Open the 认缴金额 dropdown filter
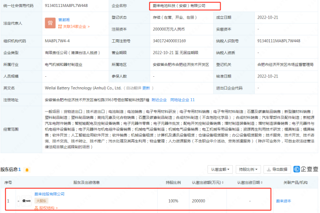The image size is (320, 213). pyautogui.click(x=220, y=169)
